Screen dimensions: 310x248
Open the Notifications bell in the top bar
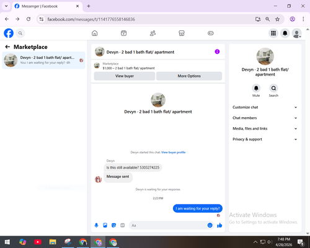285,33
